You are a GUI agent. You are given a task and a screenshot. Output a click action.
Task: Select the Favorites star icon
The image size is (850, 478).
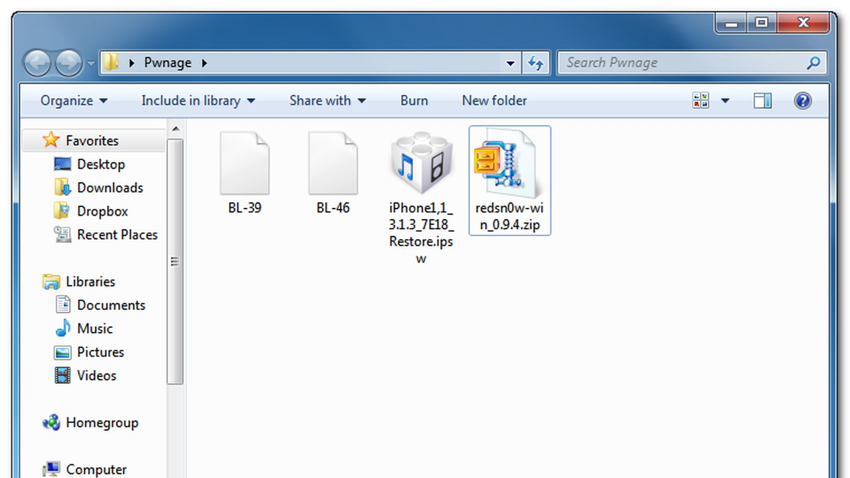pyautogui.click(x=51, y=140)
